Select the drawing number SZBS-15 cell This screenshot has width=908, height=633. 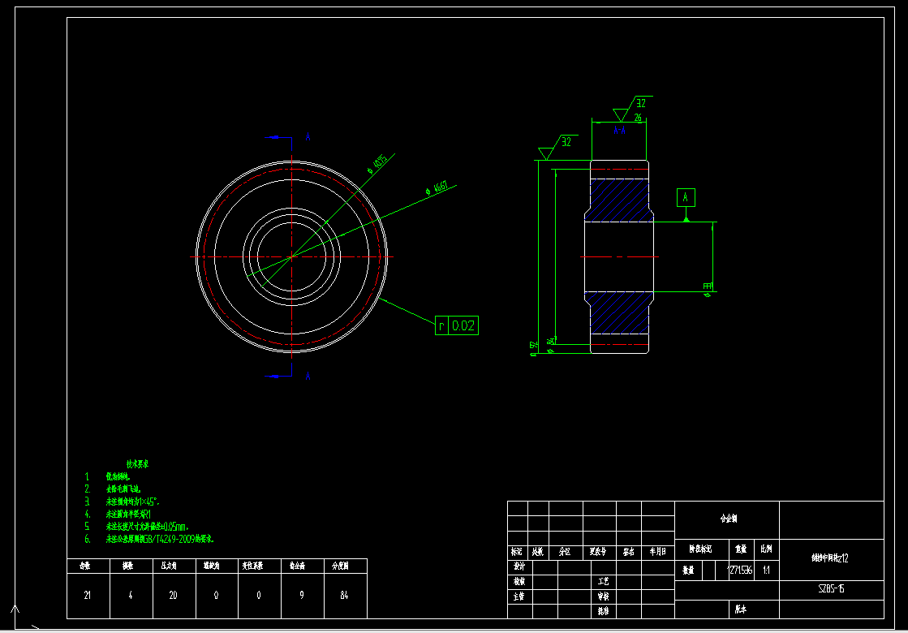click(832, 588)
